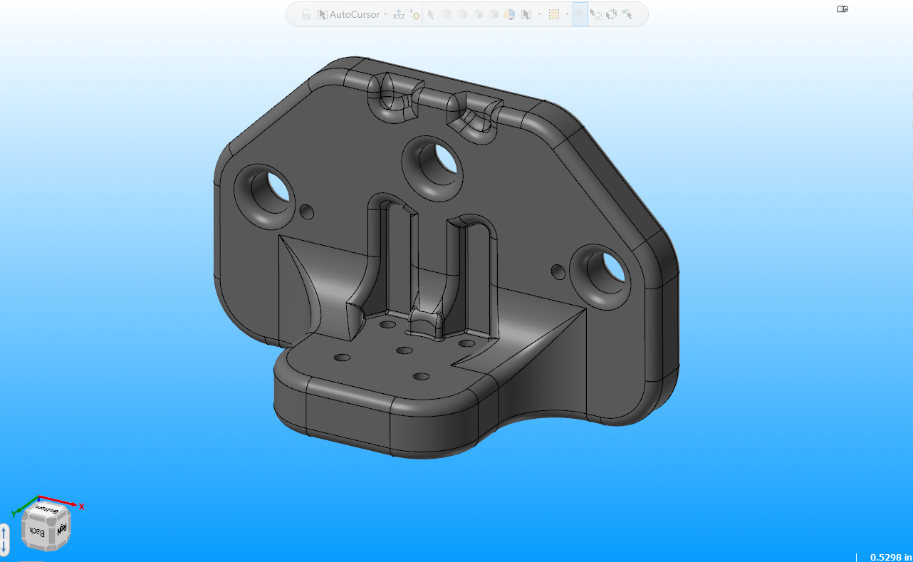Click the invert selection circular arrows icon
This screenshot has width=913, height=562.
point(612,14)
